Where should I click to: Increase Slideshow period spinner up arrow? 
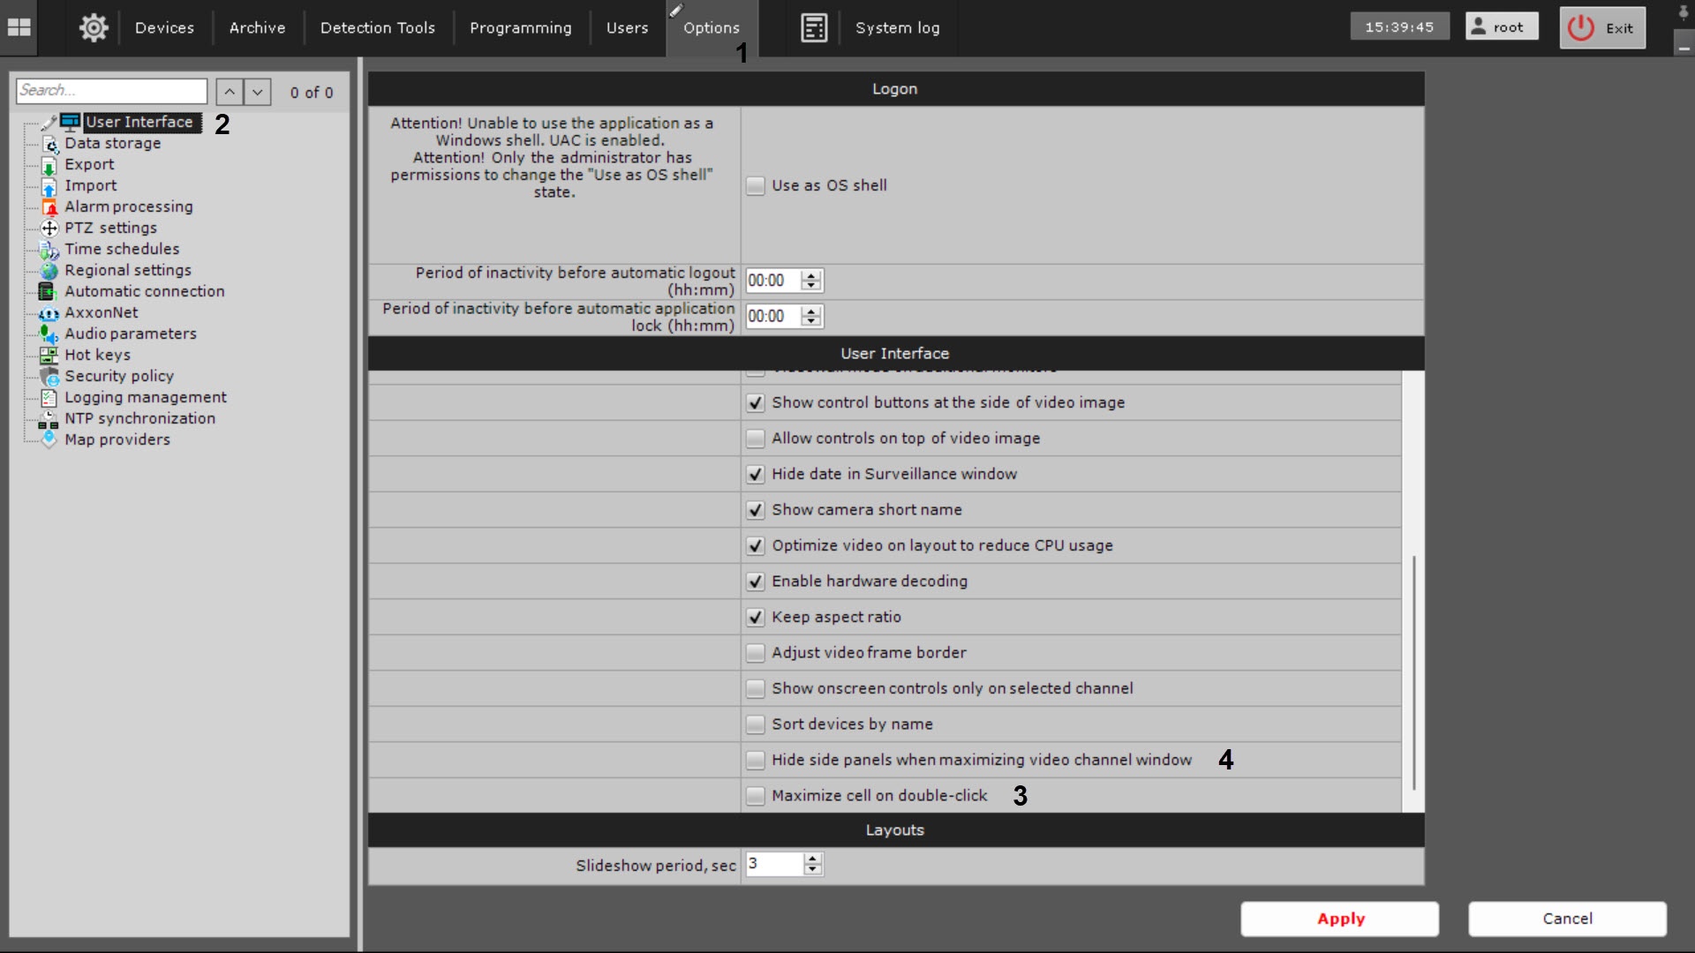tap(812, 859)
